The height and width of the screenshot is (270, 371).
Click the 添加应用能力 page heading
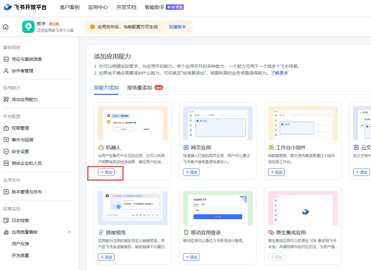[112, 57]
